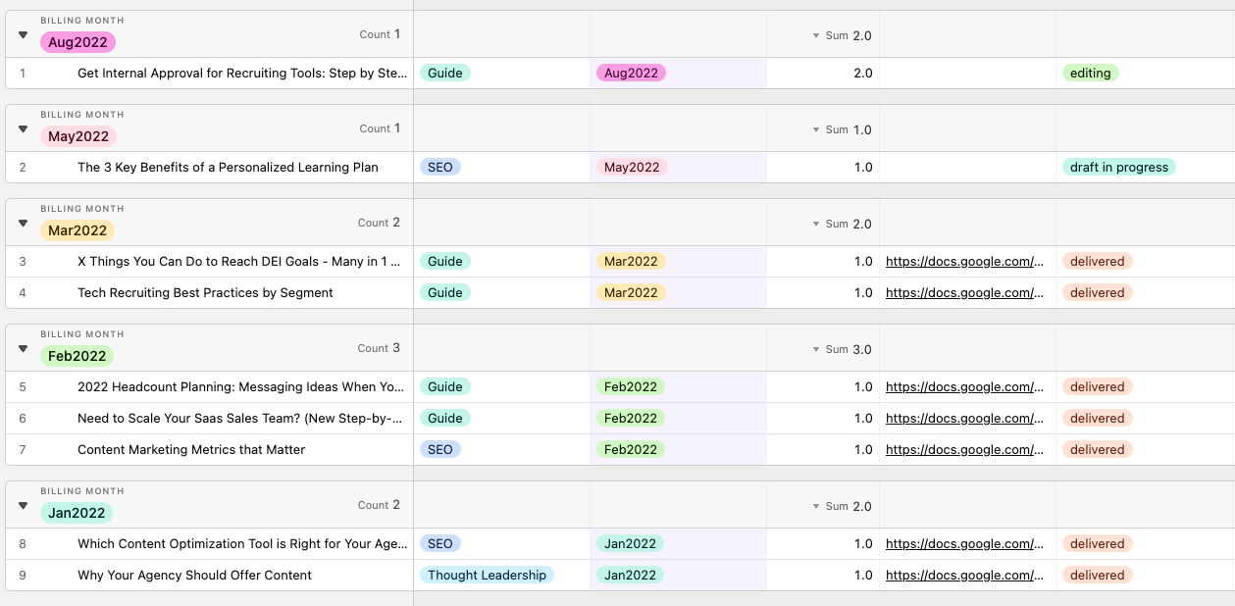Collapse the Aug2022 billing month group
Image resolution: width=1235 pixels, height=606 pixels.
pos(24,35)
